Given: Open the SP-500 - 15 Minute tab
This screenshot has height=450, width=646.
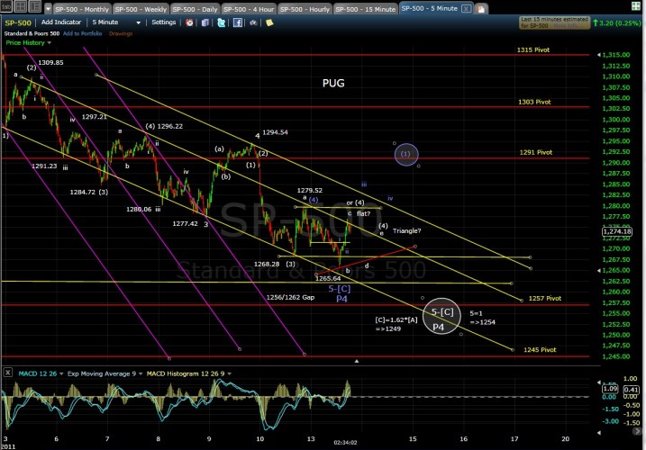Looking at the screenshot, I should click(366, 9).
